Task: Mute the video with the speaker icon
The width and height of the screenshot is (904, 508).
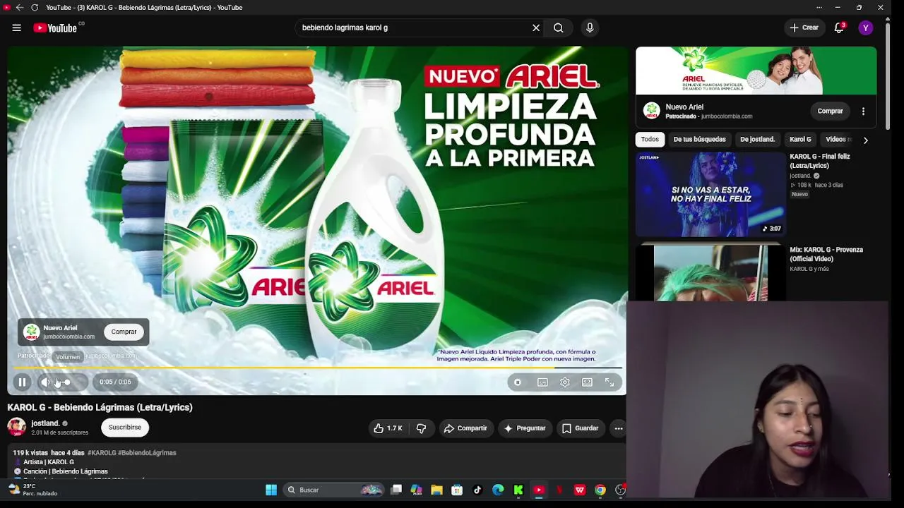Action: [46, 382]
